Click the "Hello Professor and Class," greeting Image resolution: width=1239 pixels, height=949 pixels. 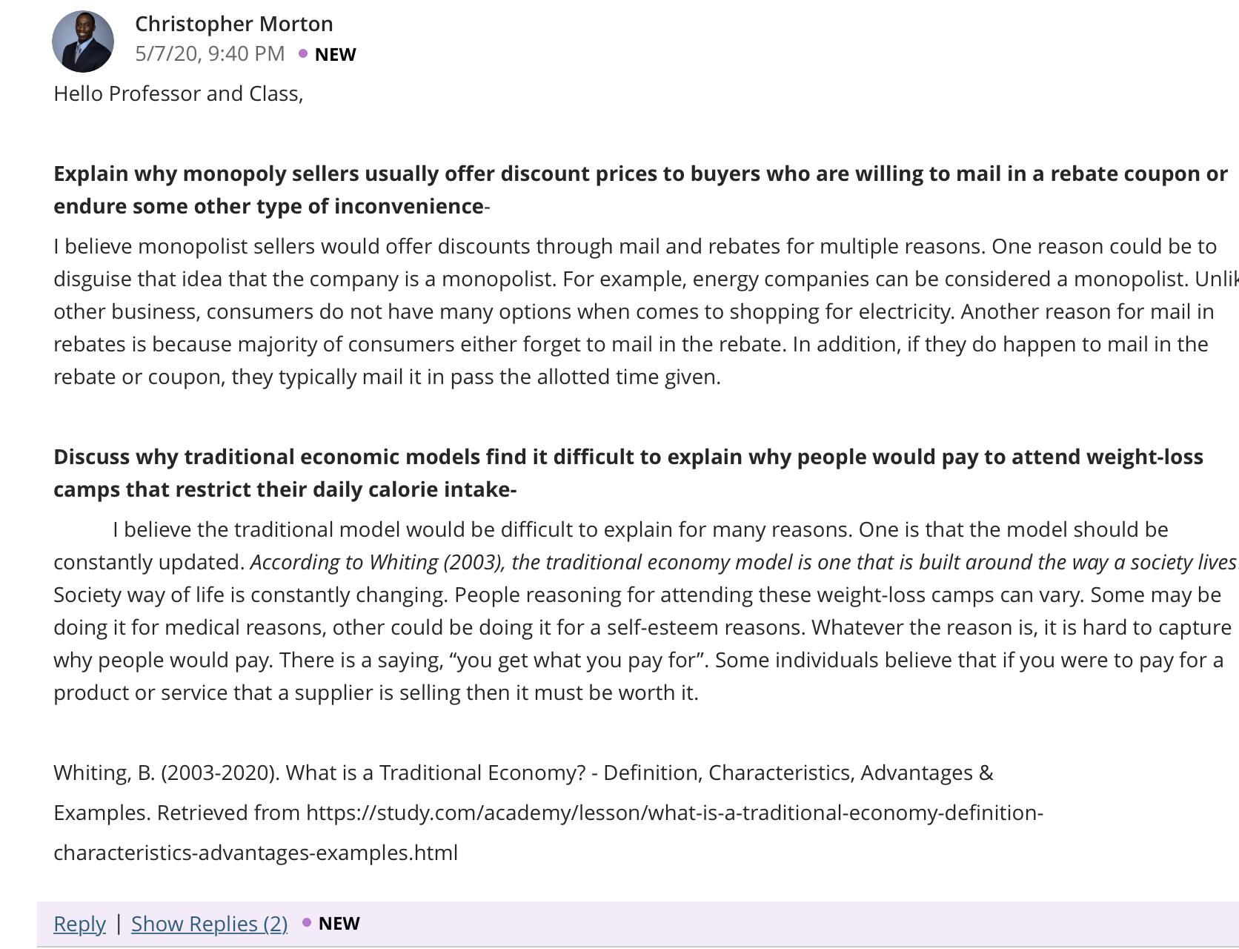click(179, 93)
